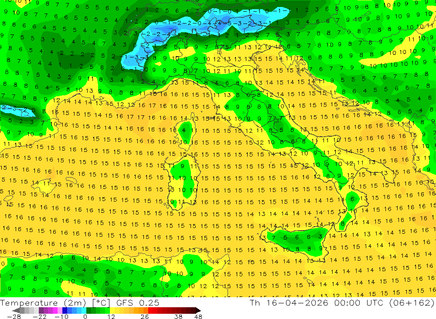Click the 'GFS 0.25' model label
This screenshot has height=319, width=436.
click(x=138, y=303)
